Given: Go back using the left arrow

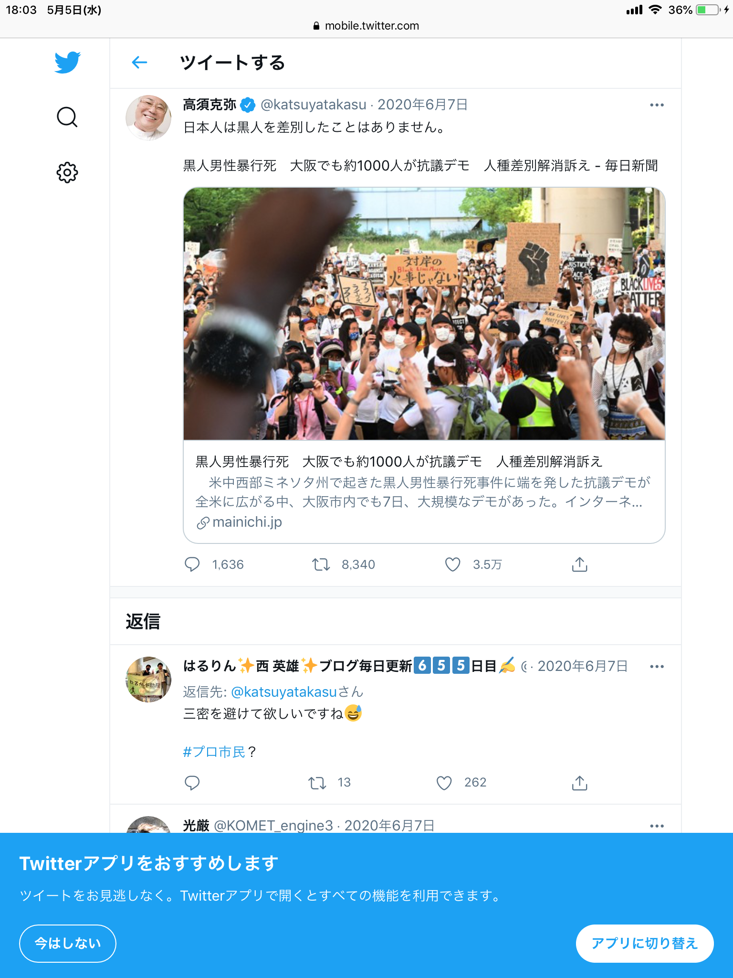Looking at the screenshot, I should (139, 62).
